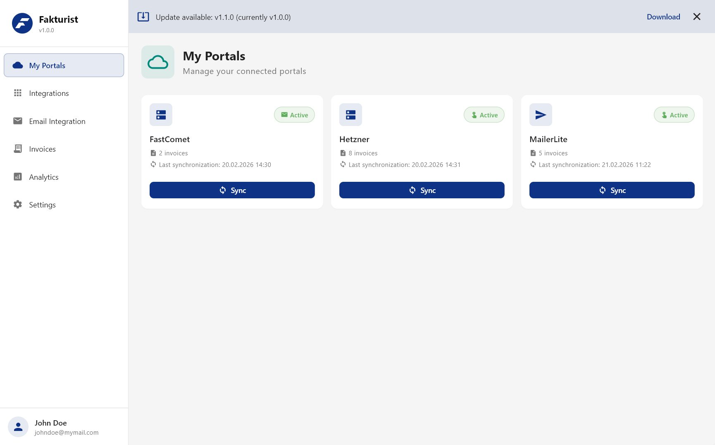The image size is (715, 445).
Task: Click the Active badge on FastComet
Action: tap(294, 115)
